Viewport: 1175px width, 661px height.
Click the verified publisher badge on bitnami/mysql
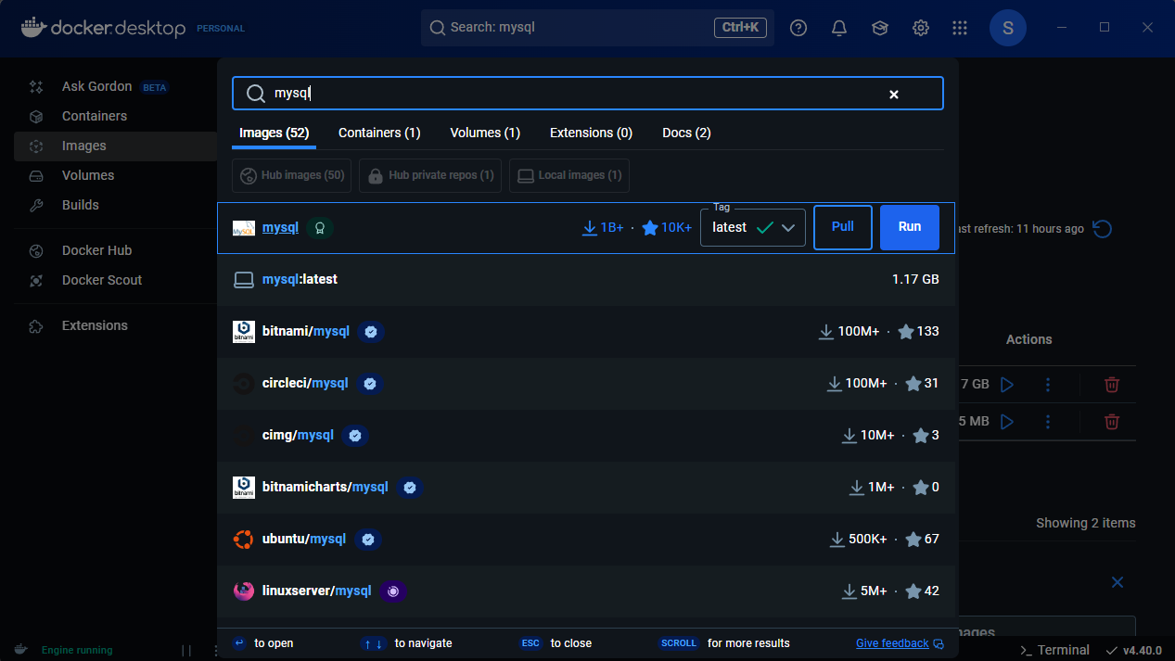(x=371, y=332)
